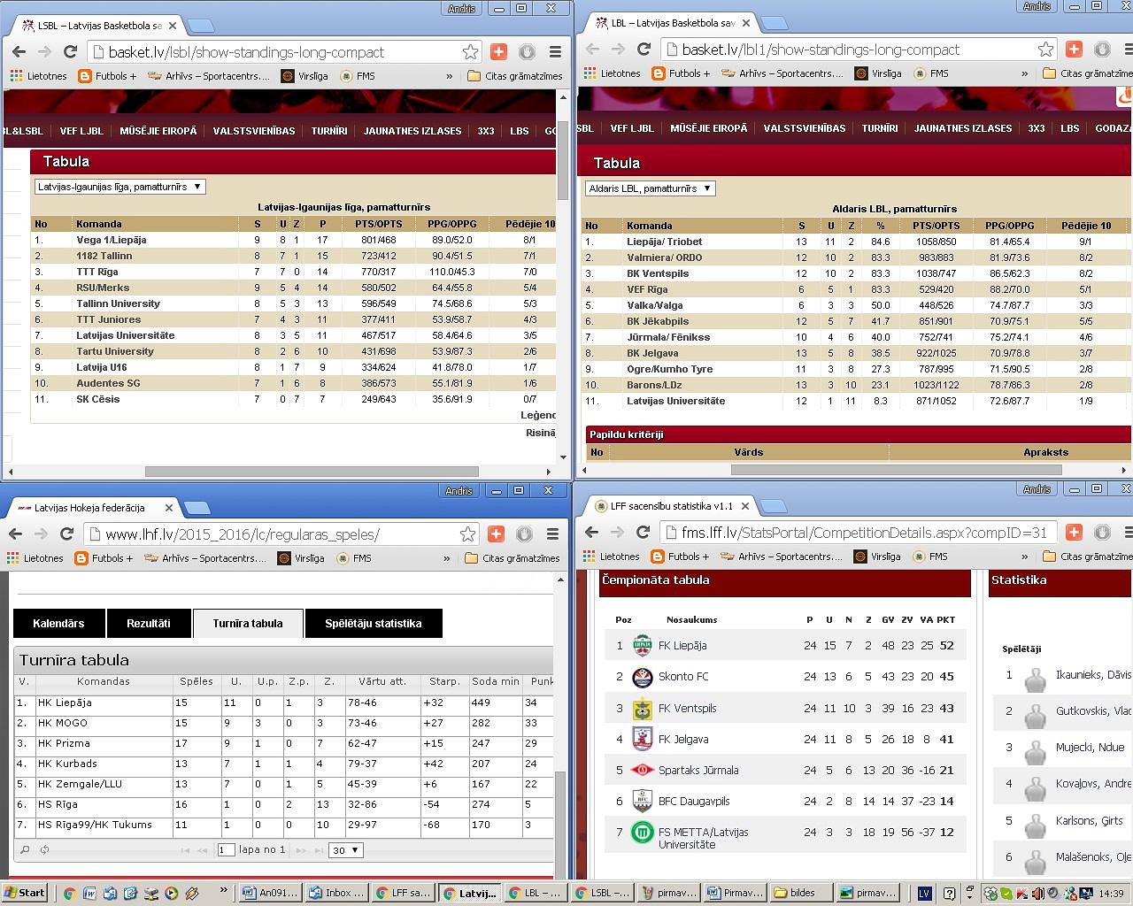Click the LV language indicator in tray
The image size is (1133, 906).
[924, 894]
